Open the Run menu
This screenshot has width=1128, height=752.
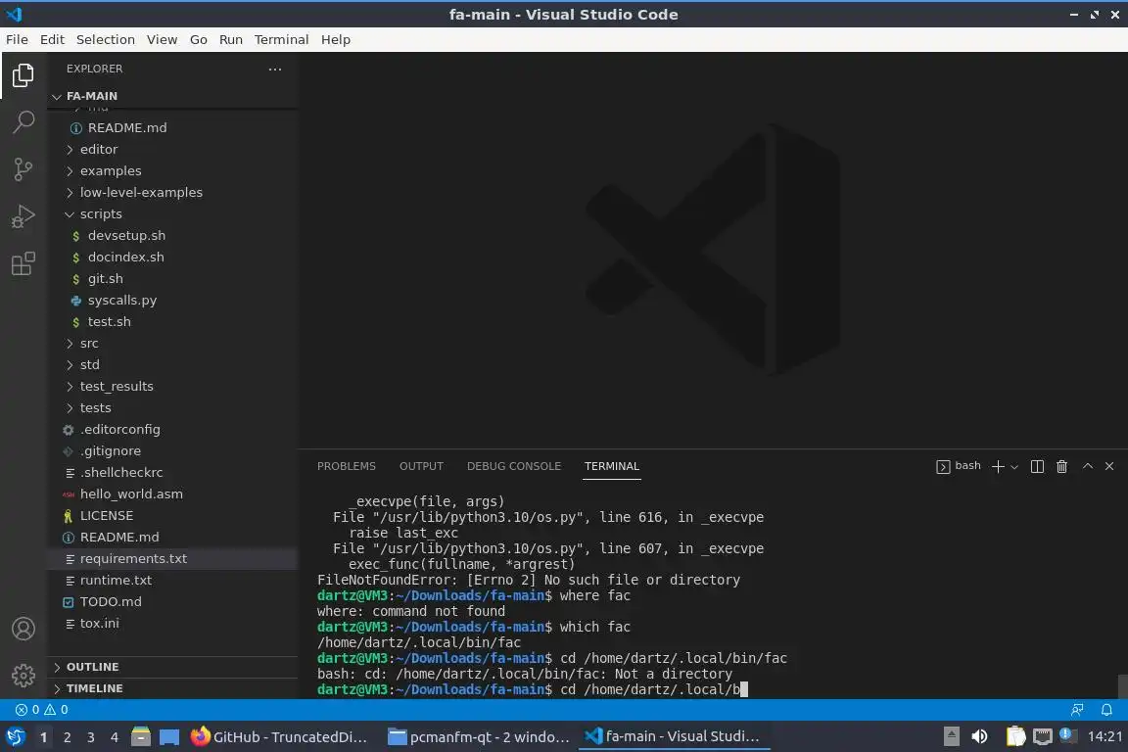pyautogui.click(x=230, y=39)
